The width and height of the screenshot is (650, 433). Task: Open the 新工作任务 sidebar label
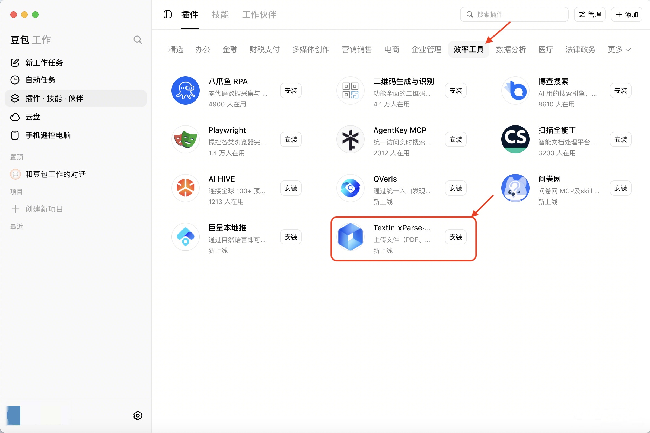pyautogui.click(x=44, y=63)
